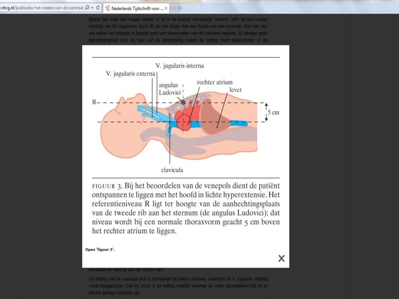Refresh the page using reload icon
The image size is (399, 299).
98,8
